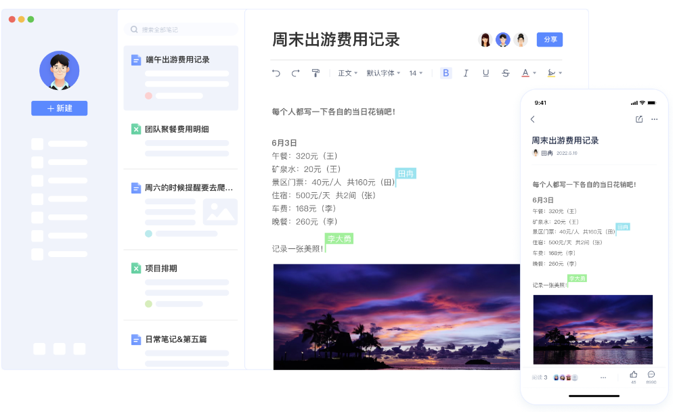
Task: Apply the highlighter pen color
Action: coord(552,73)
